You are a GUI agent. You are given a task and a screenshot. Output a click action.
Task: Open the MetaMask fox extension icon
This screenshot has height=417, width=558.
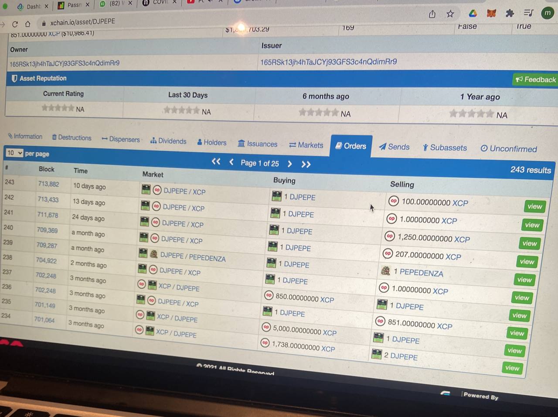[491, 14]
